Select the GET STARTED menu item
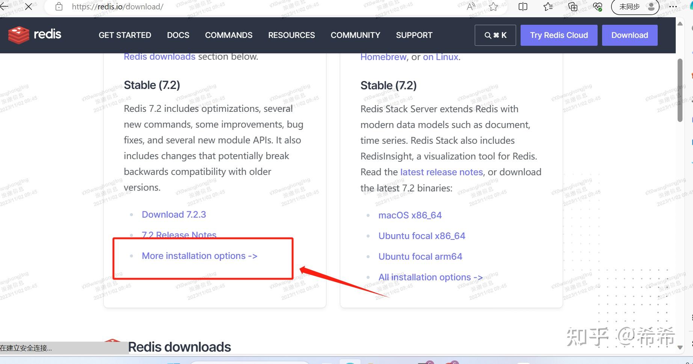Screen dimensions: 693x364 pos(125,35)
